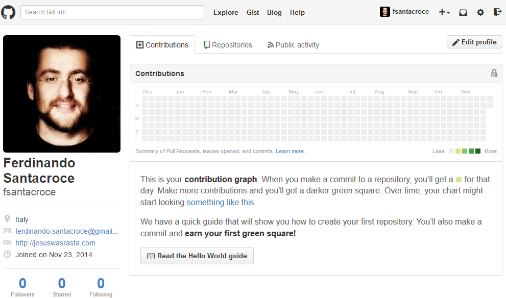Click the location pin icon beside Italy
506x298 pixels.
pyautogui.click(x=7, y=219)
